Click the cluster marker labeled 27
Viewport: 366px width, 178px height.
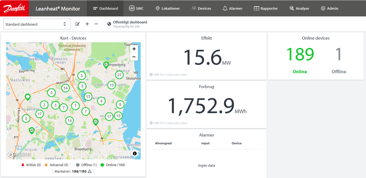point(119,75)
